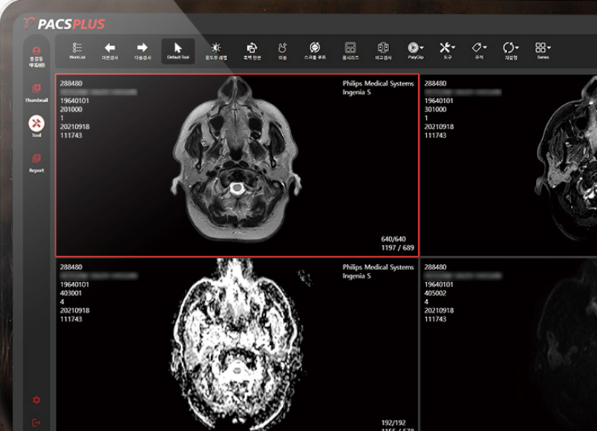Open the Report sidebar panel
Screen dimensions: 597x431
[x=36, y=163]
